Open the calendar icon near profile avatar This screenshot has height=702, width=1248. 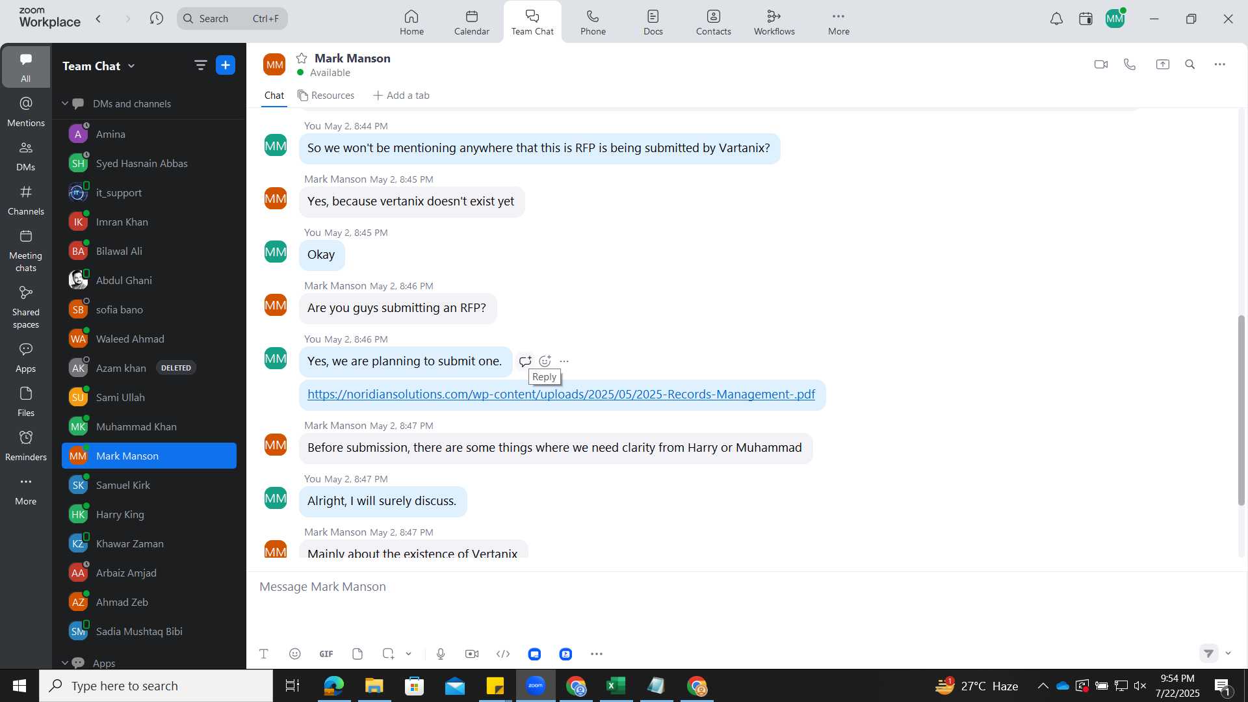pos(1085,19)
